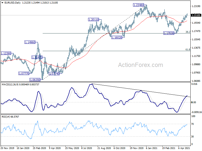Image resolution: width=202 pixels, height=151 pixels.
Task: Click the RSI 70 level marker
Action: [x=192, y=124]
